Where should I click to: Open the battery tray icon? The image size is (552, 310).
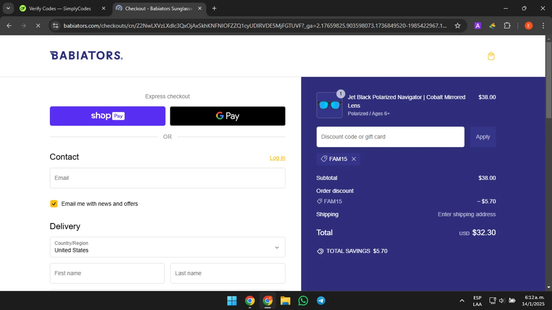pyautogui.click(x=512, y=301)
